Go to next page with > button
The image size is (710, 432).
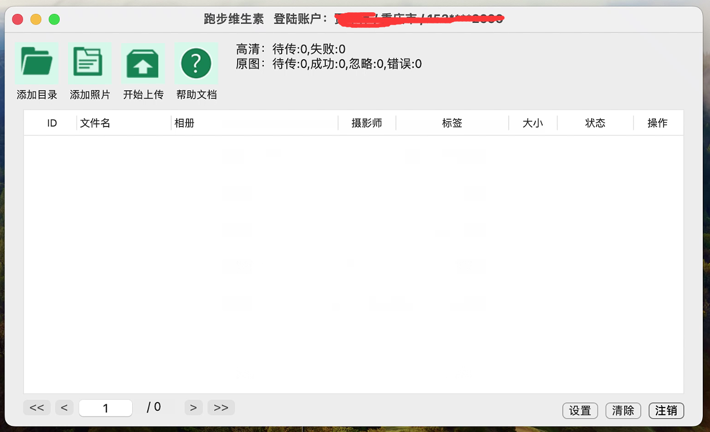[194, 407]
